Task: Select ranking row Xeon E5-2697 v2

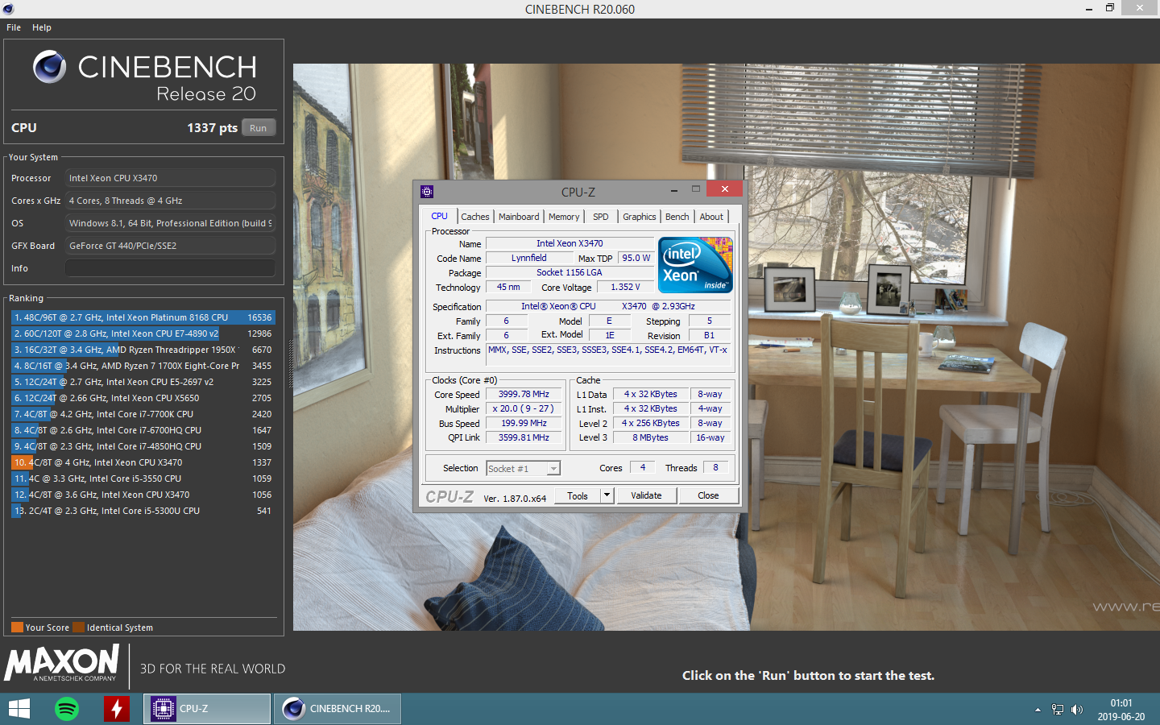Action: [x=143, y=382]
